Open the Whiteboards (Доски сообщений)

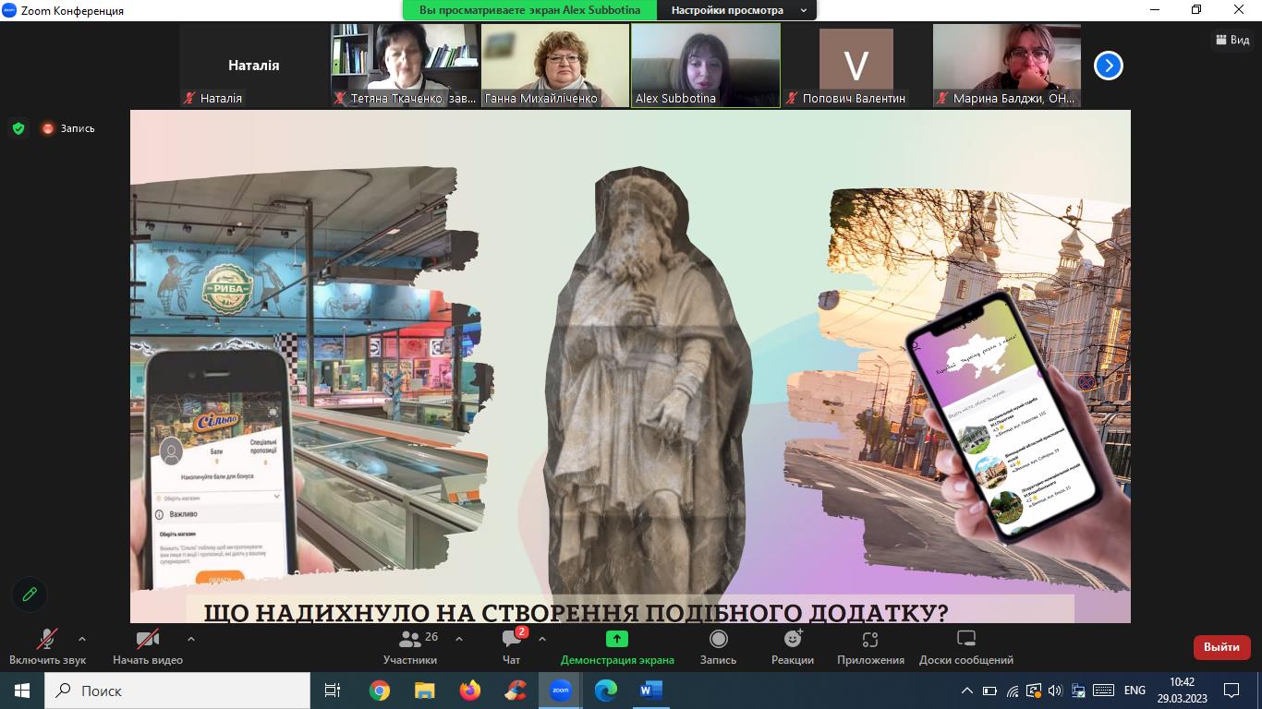[x=965, y=646]
